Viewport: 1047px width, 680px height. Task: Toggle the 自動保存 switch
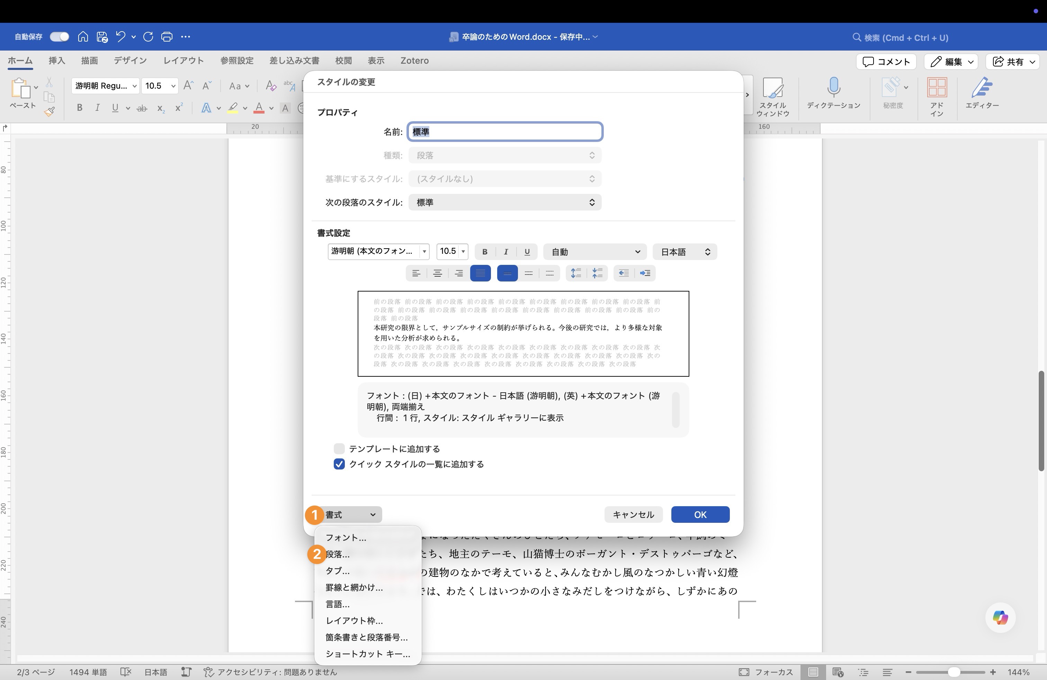[59, 36]
